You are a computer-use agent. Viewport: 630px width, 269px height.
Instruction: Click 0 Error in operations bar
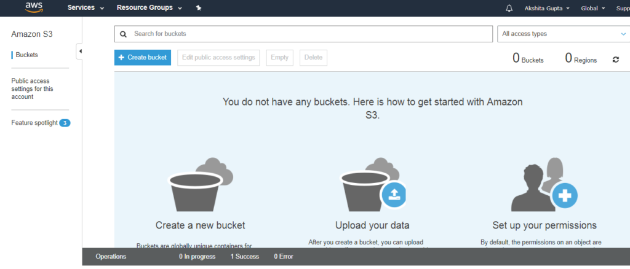point(284,257)
